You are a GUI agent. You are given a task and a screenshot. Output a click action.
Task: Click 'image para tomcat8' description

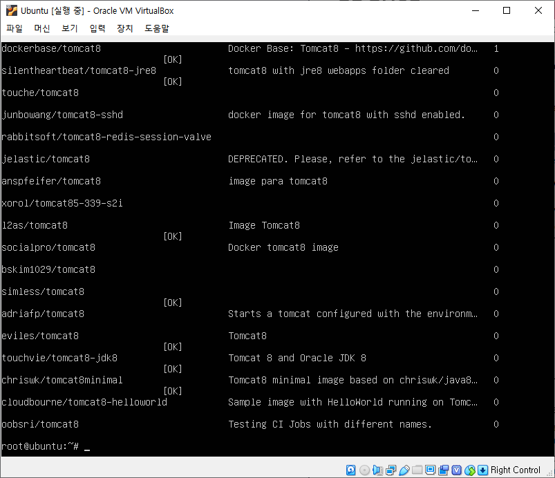click(278, 181)
